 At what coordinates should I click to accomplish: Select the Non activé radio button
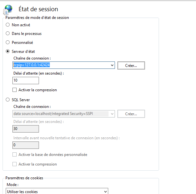click(8, 25)
